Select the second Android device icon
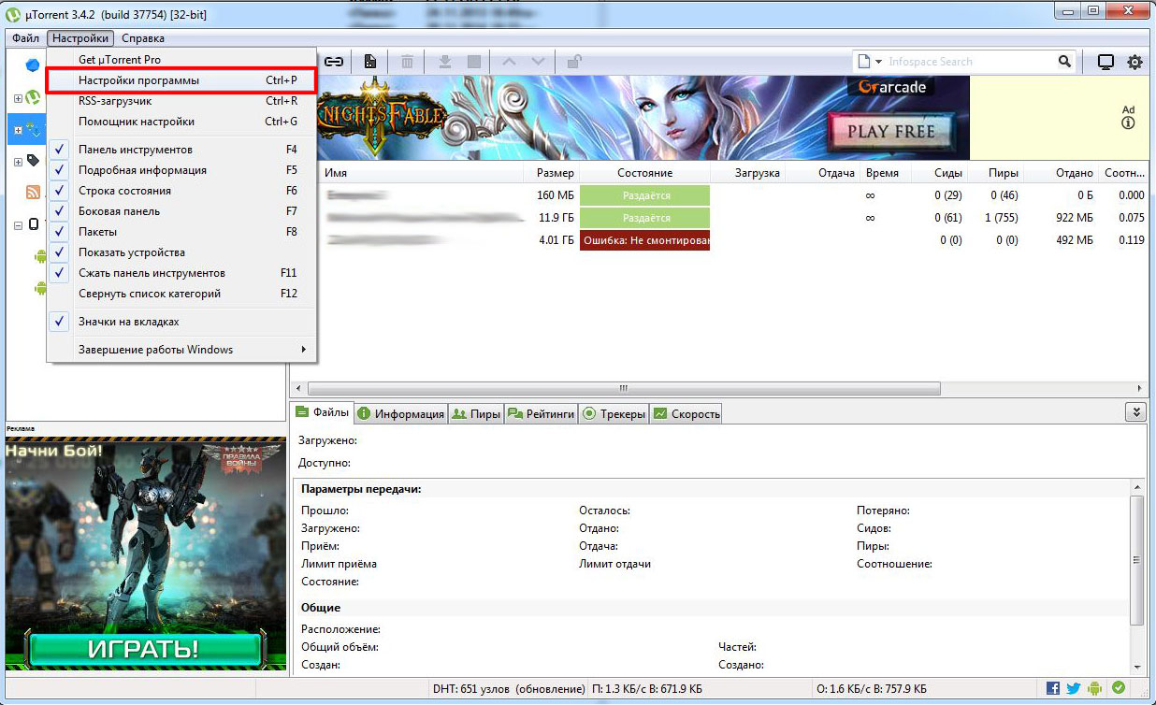1156x705 pixels. (40, 288)
